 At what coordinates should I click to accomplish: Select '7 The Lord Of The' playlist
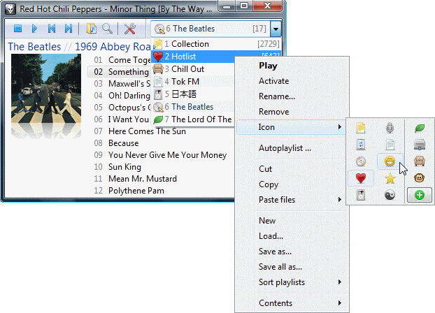193,119
